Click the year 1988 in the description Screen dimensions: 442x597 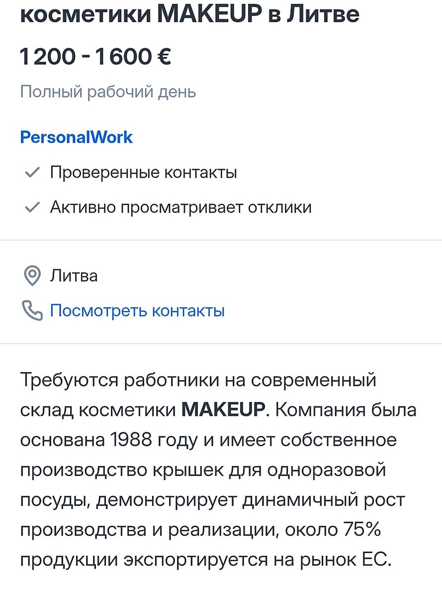point(130,440)
